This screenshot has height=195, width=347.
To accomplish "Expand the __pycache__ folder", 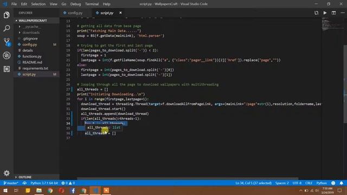I will click(36, 27).
